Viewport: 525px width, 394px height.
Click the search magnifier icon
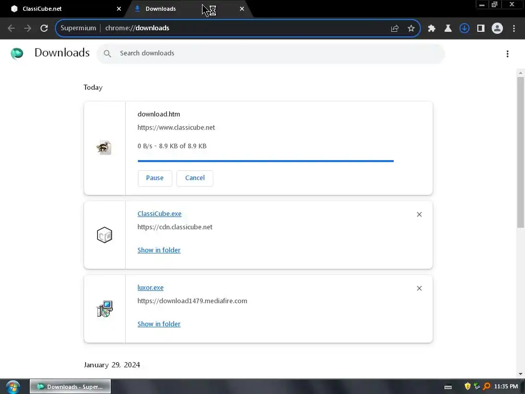click(107, 53)
